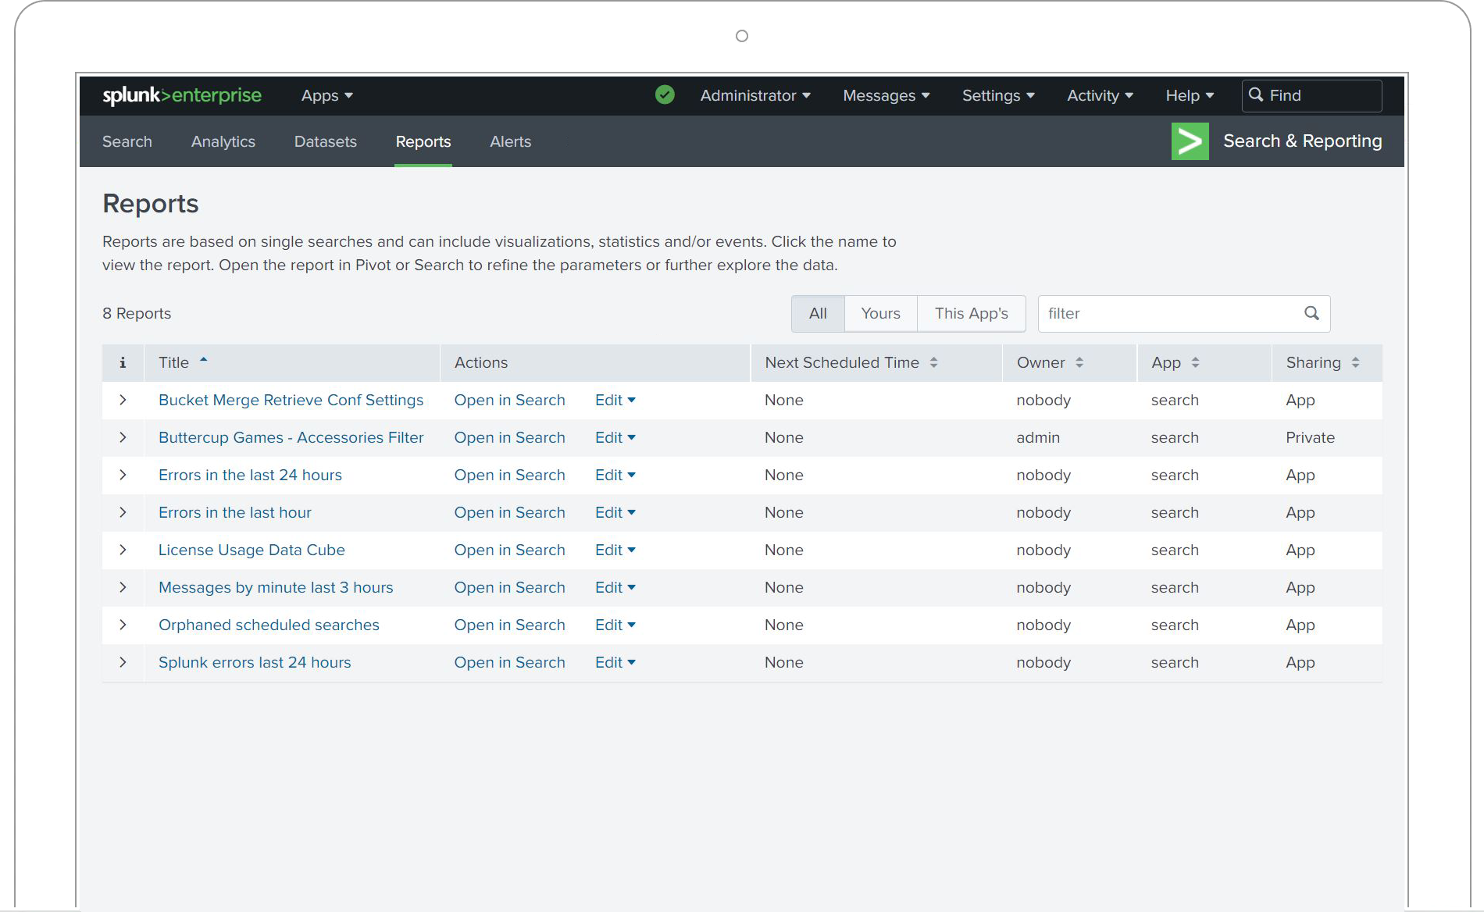Select the All reports filter
This screenshot has width=1484, height=912.
817,313
